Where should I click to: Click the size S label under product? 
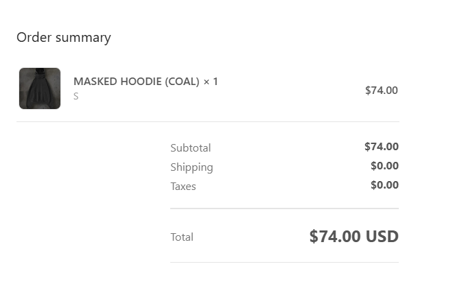[x=76, y=97]
